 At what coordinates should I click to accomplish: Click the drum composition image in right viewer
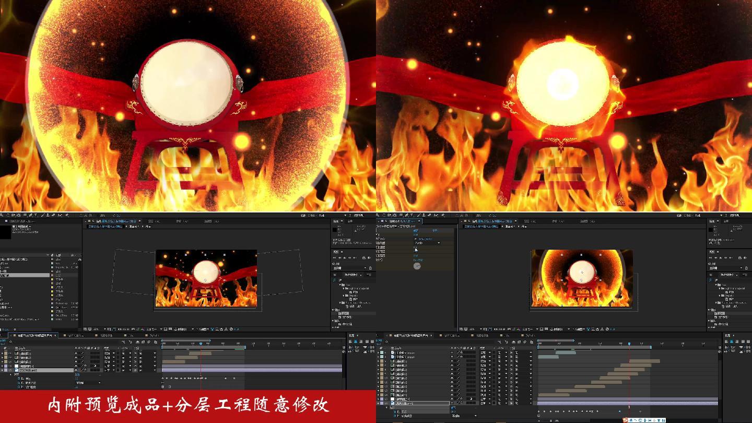(581, 278)
